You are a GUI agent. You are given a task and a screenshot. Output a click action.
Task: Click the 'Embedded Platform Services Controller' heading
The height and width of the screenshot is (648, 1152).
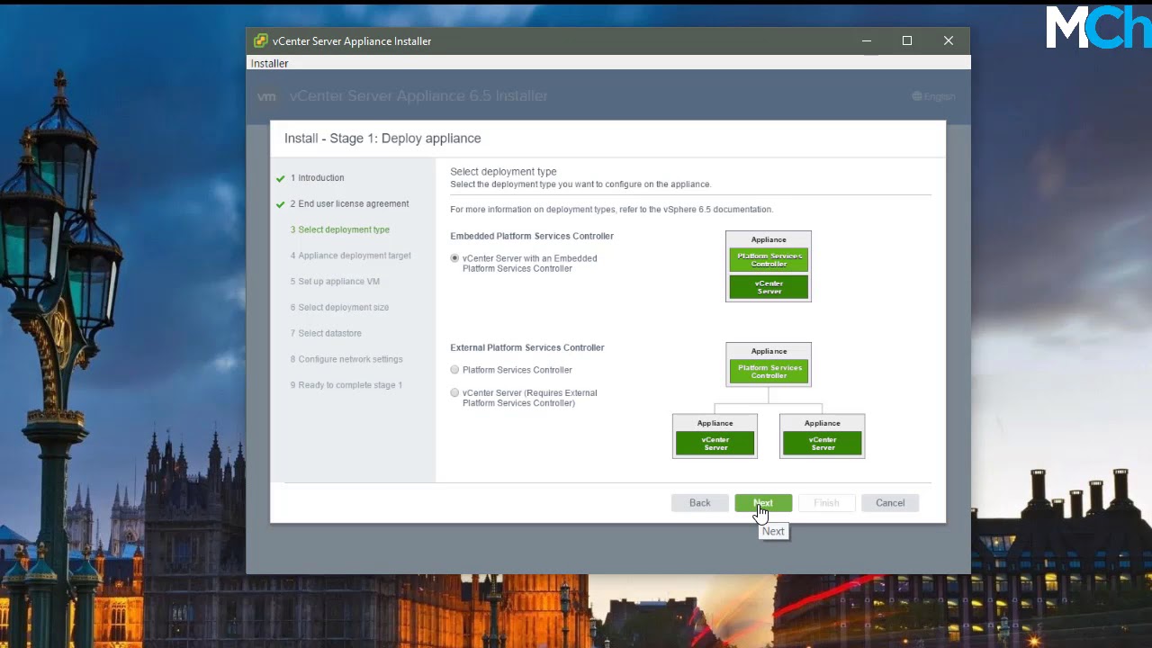pos(532,236)
